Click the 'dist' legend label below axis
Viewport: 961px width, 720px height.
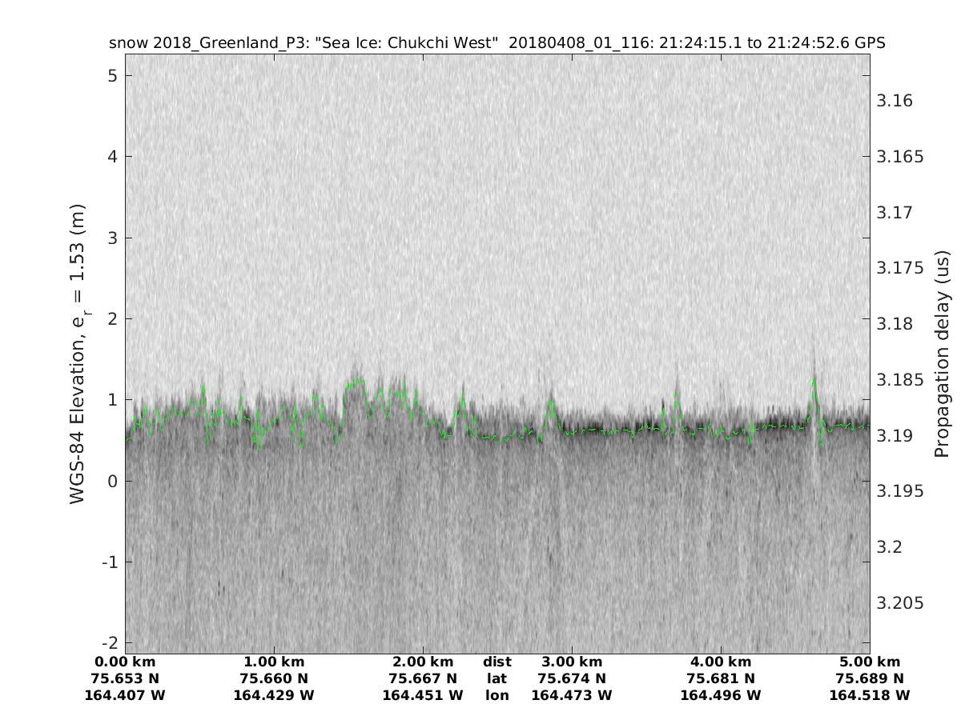(x=497, y=662)
